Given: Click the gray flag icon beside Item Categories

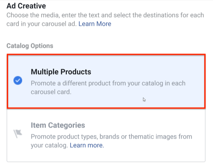Looking at the screenshot, I should tap(17, 133).
